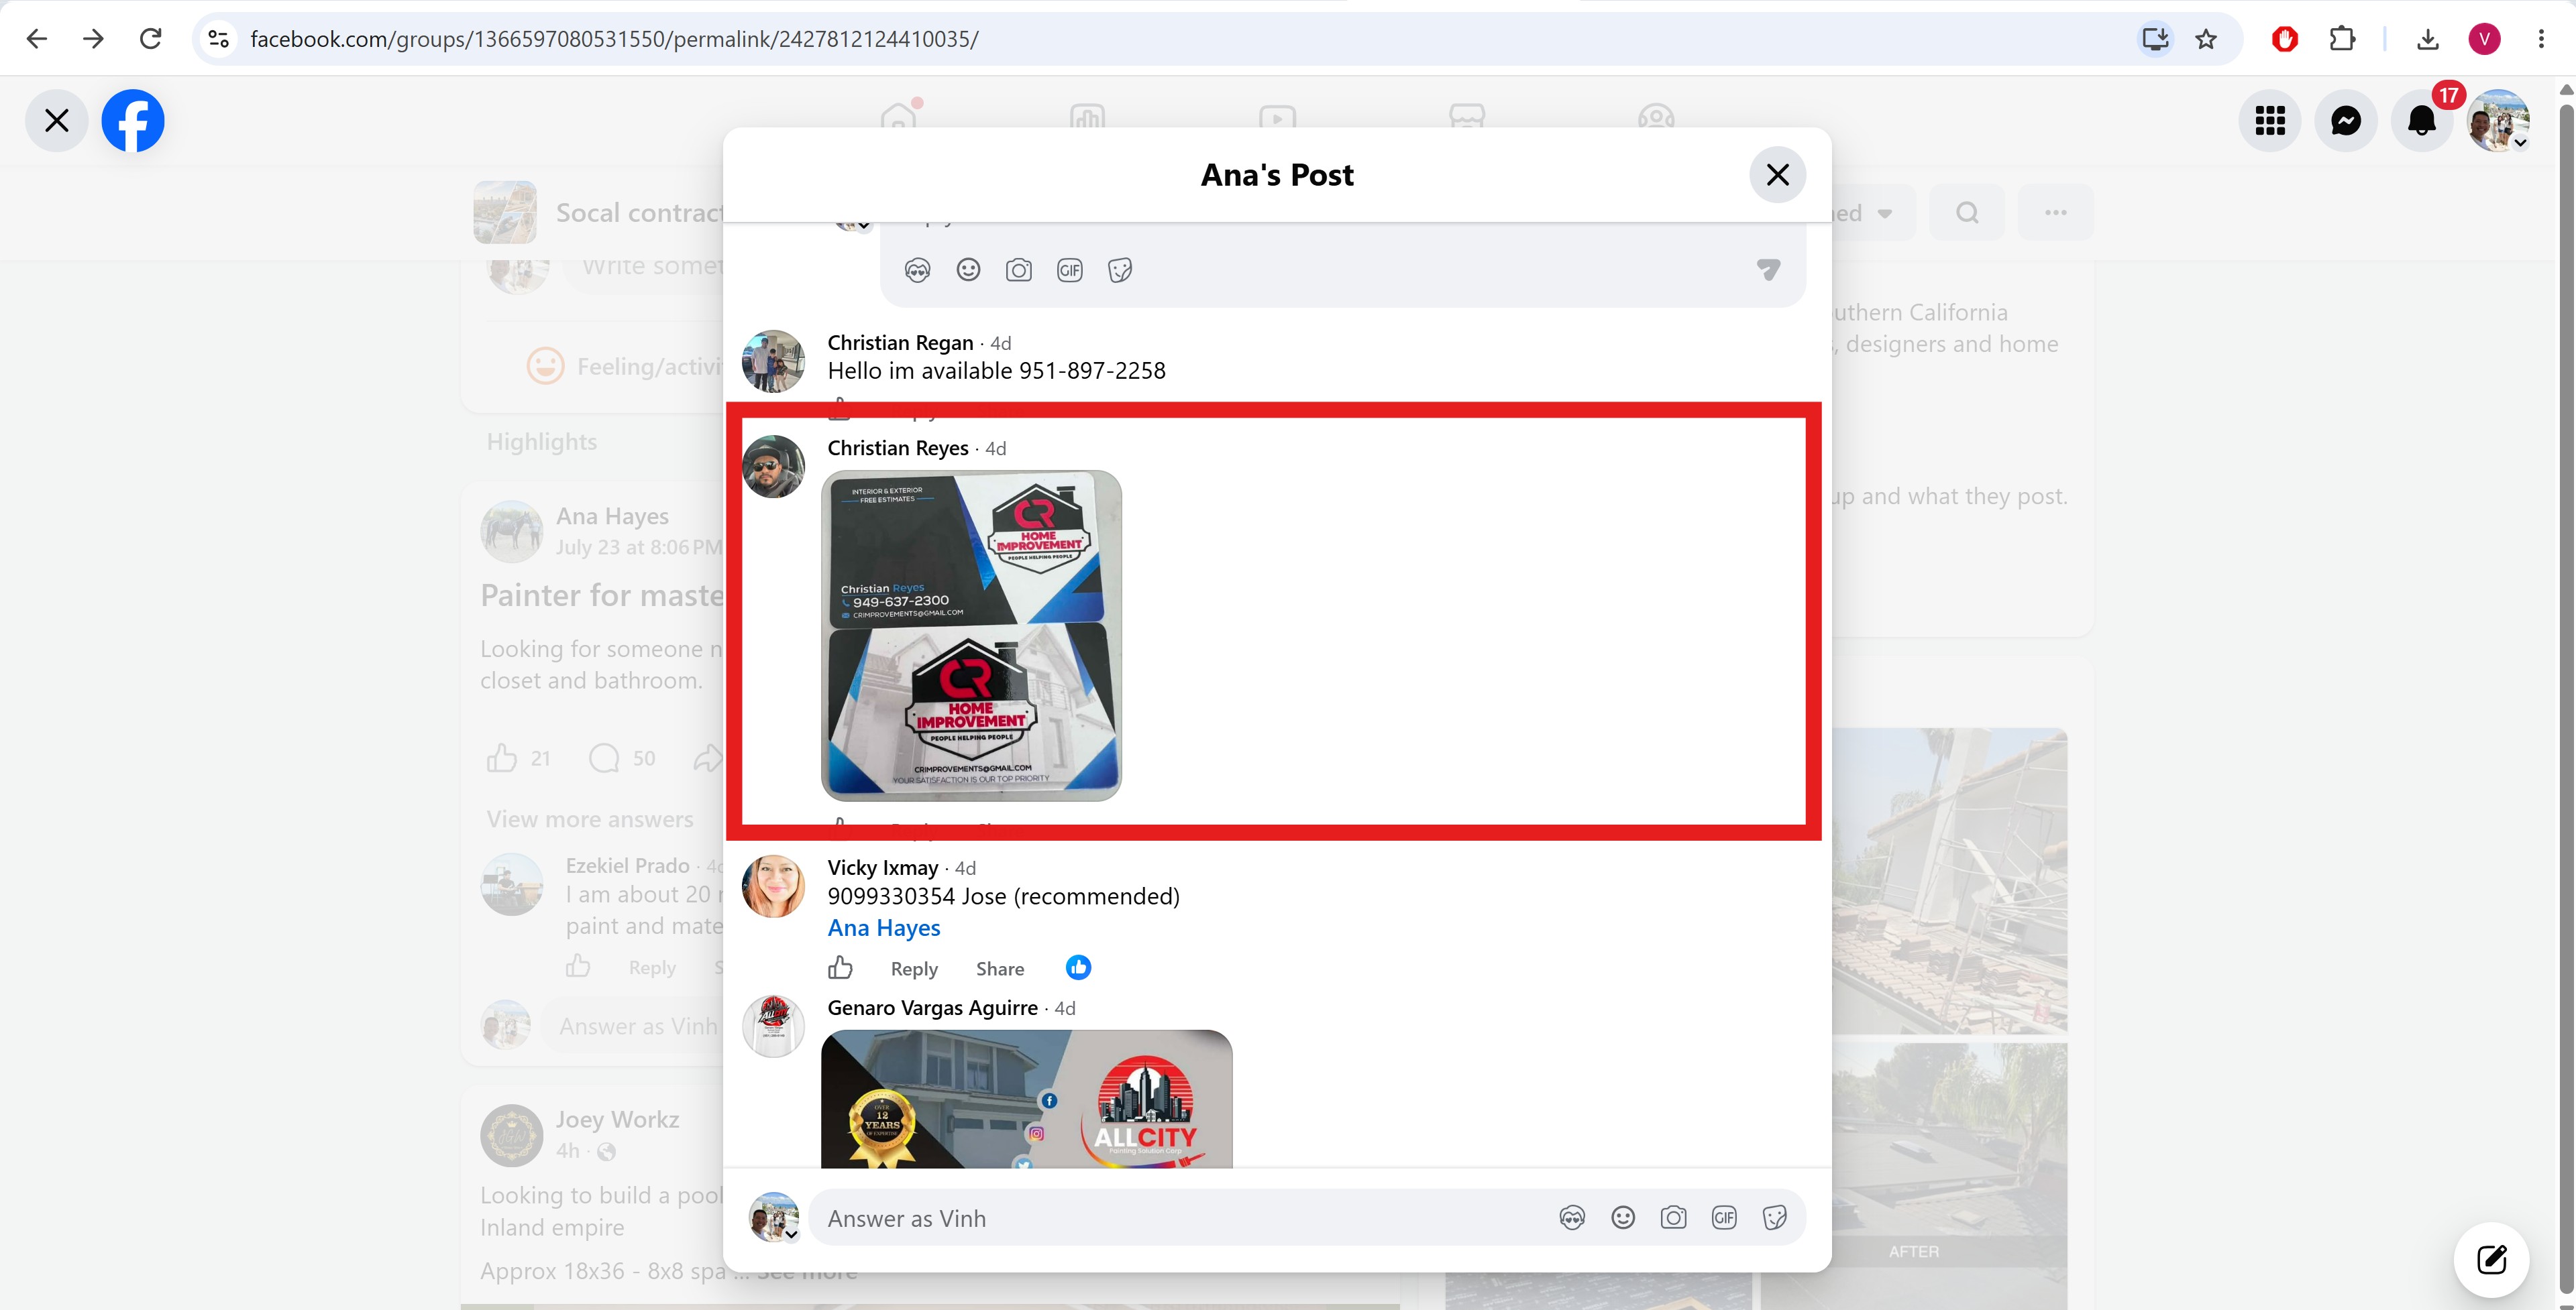The height and width of the screenshot is (1310, 2576).
Task: Insert emoji in the answer box
Action: click(x=1623, y=1218)
